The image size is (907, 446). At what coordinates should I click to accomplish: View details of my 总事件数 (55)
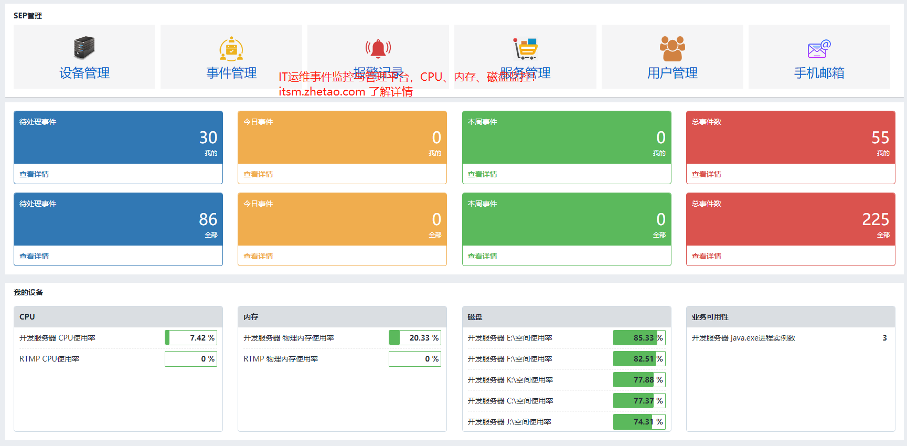(706, 174)
